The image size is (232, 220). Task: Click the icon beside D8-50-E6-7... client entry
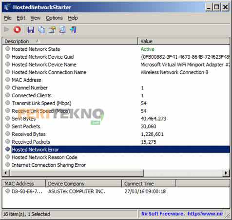(8, 191)
